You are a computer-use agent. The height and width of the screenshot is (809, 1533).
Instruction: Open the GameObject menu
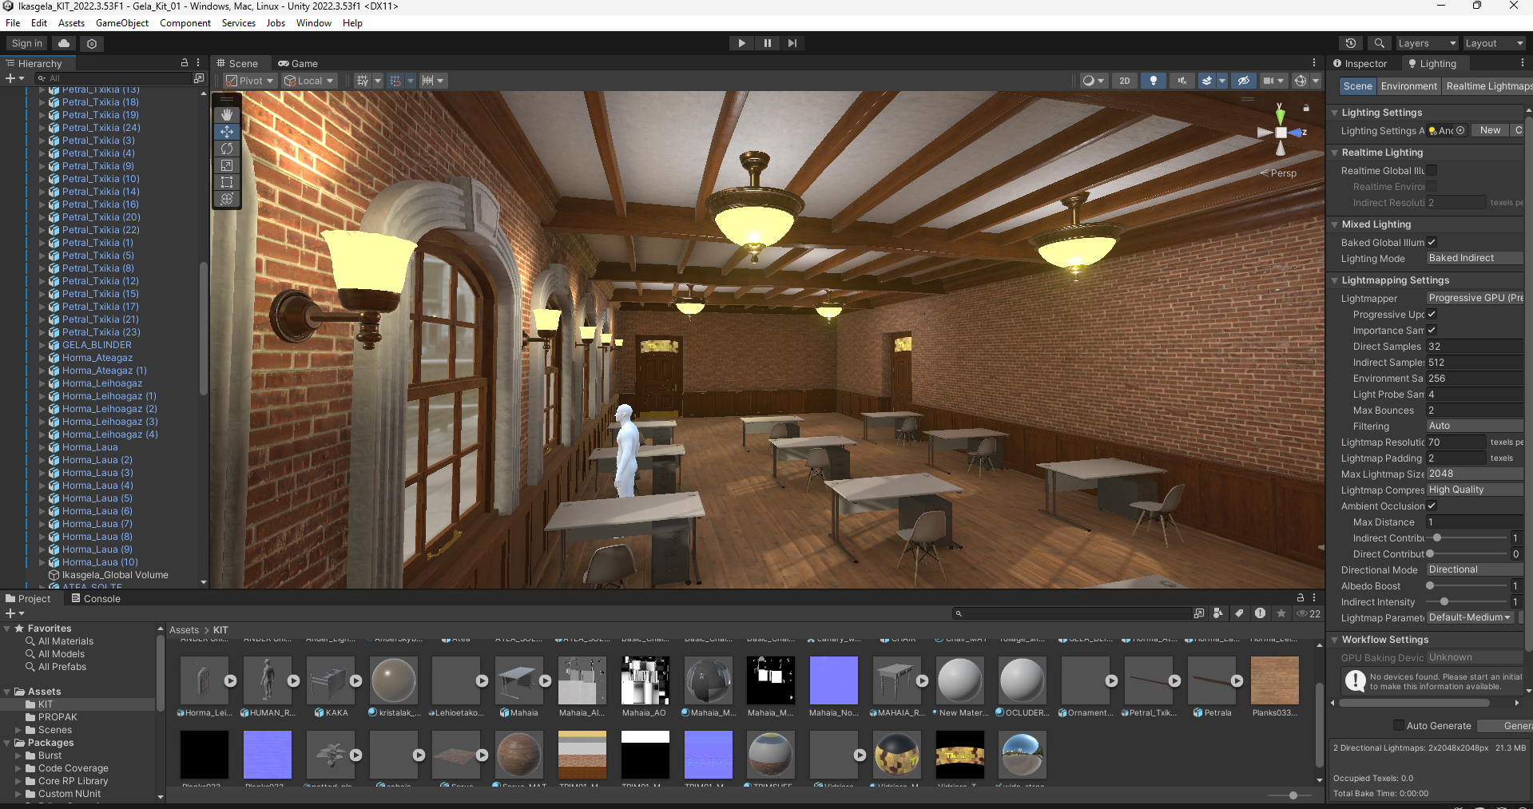point(121,23)
